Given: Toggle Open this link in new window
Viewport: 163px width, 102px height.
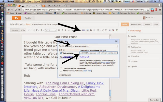Looking at the screenshot, I should click(x=61, y=68).
